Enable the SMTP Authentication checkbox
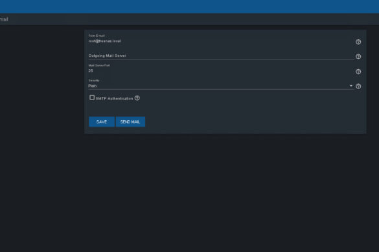Screen dimensions: 379x252 click(x=92, y=98)
